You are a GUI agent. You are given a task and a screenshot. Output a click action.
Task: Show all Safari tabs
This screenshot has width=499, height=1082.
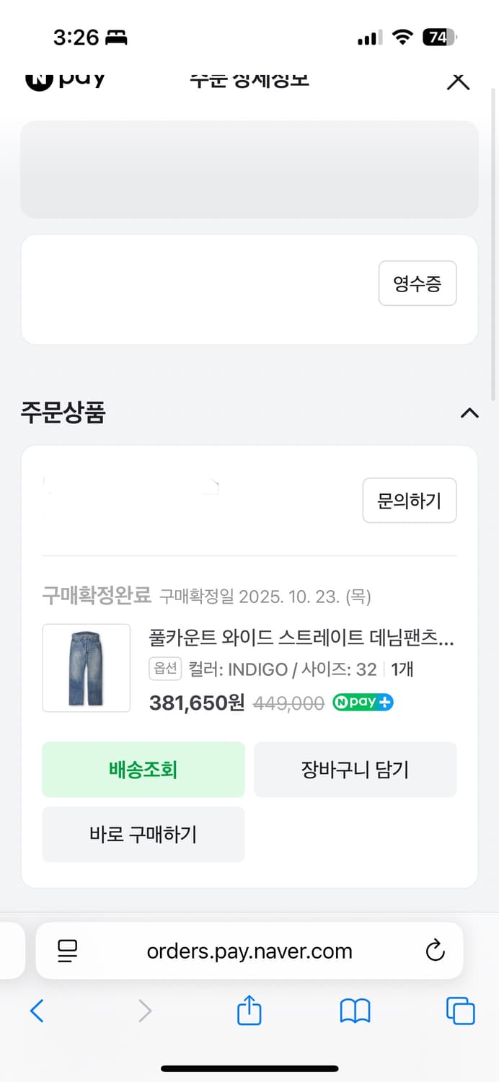pyautogui.click(x=460, y=1011)
